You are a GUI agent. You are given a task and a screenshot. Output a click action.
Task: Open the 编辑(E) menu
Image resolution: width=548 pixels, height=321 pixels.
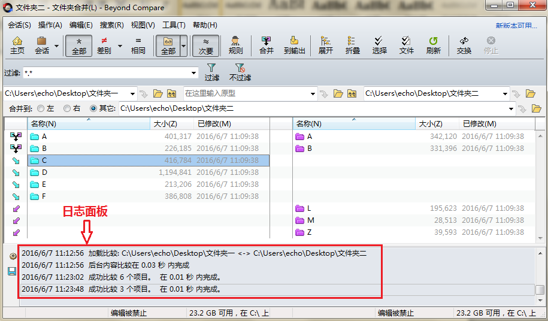click(81, 25)
